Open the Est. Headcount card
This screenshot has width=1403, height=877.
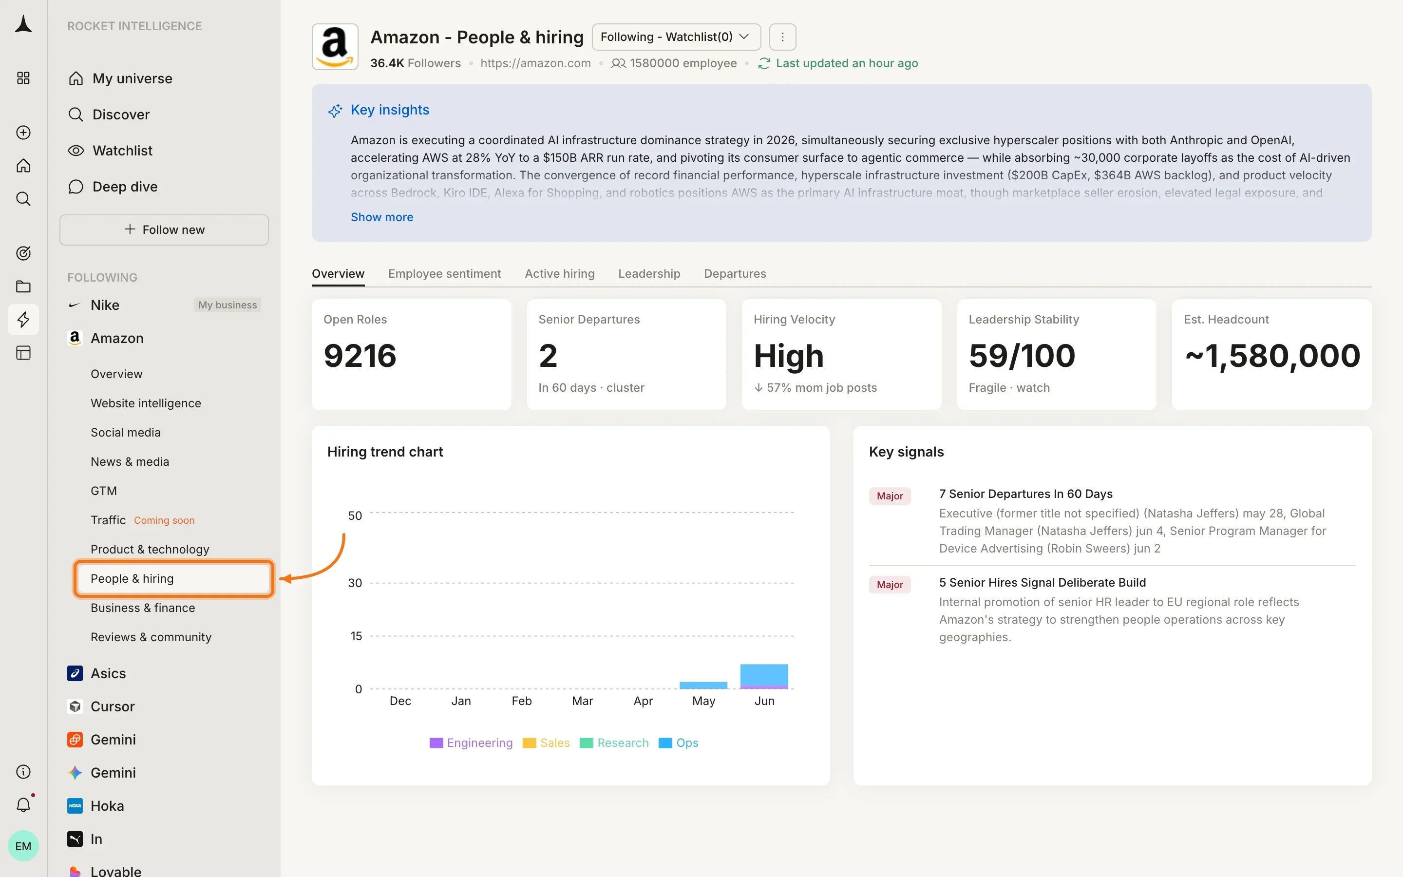pos(1271,354)
